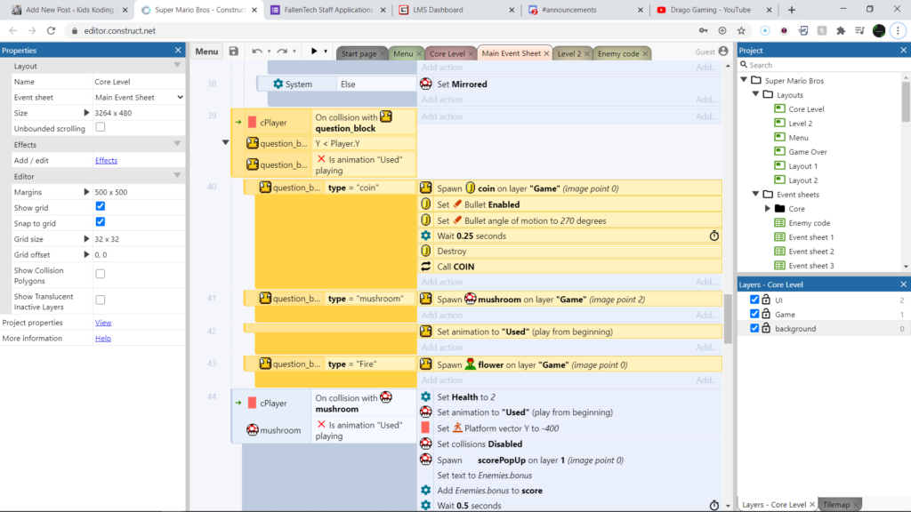911x512 pixels.
Task: Close the Properties panel
Action: [178, 51]
